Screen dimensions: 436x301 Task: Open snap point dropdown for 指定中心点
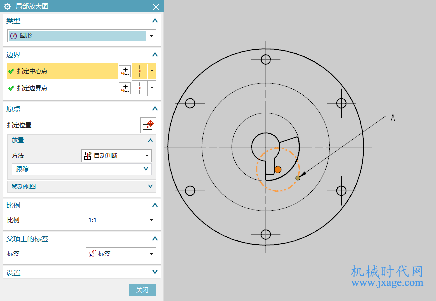click(152, 71)
